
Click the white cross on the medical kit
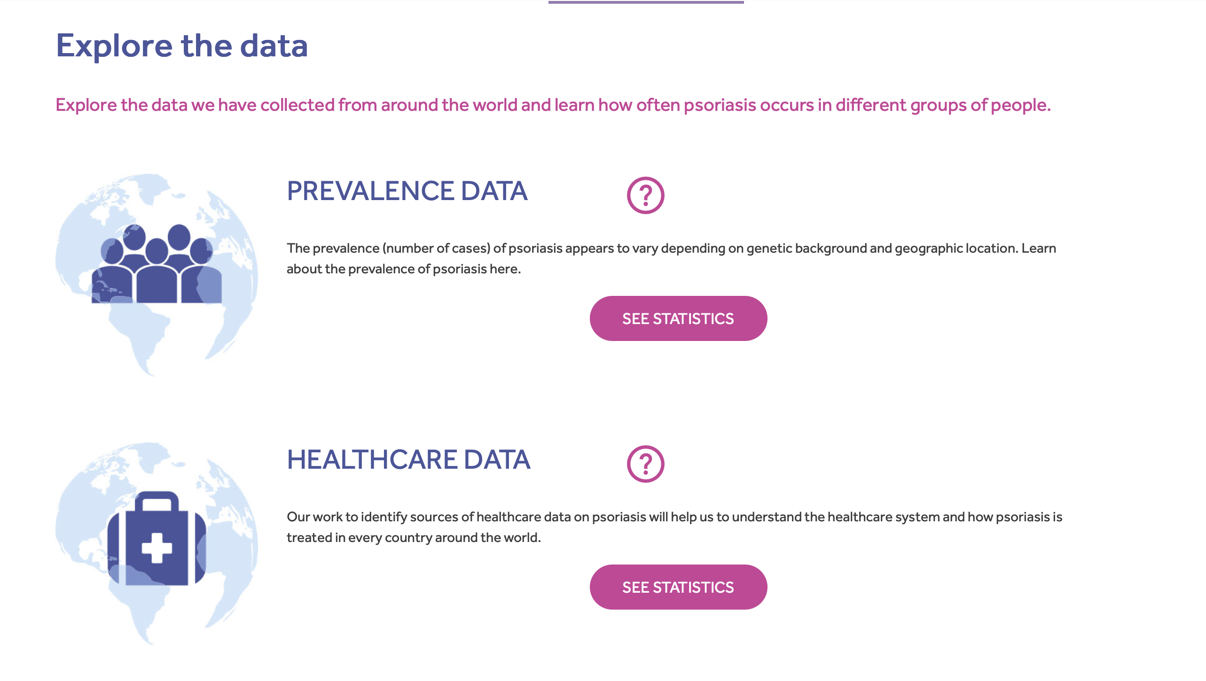(157, 548)
